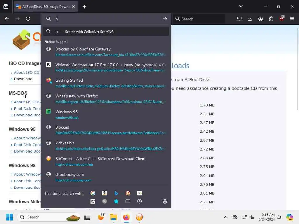Open a new tab with plus button
This screenshot has height=224, width=299.
pos(84,7)
